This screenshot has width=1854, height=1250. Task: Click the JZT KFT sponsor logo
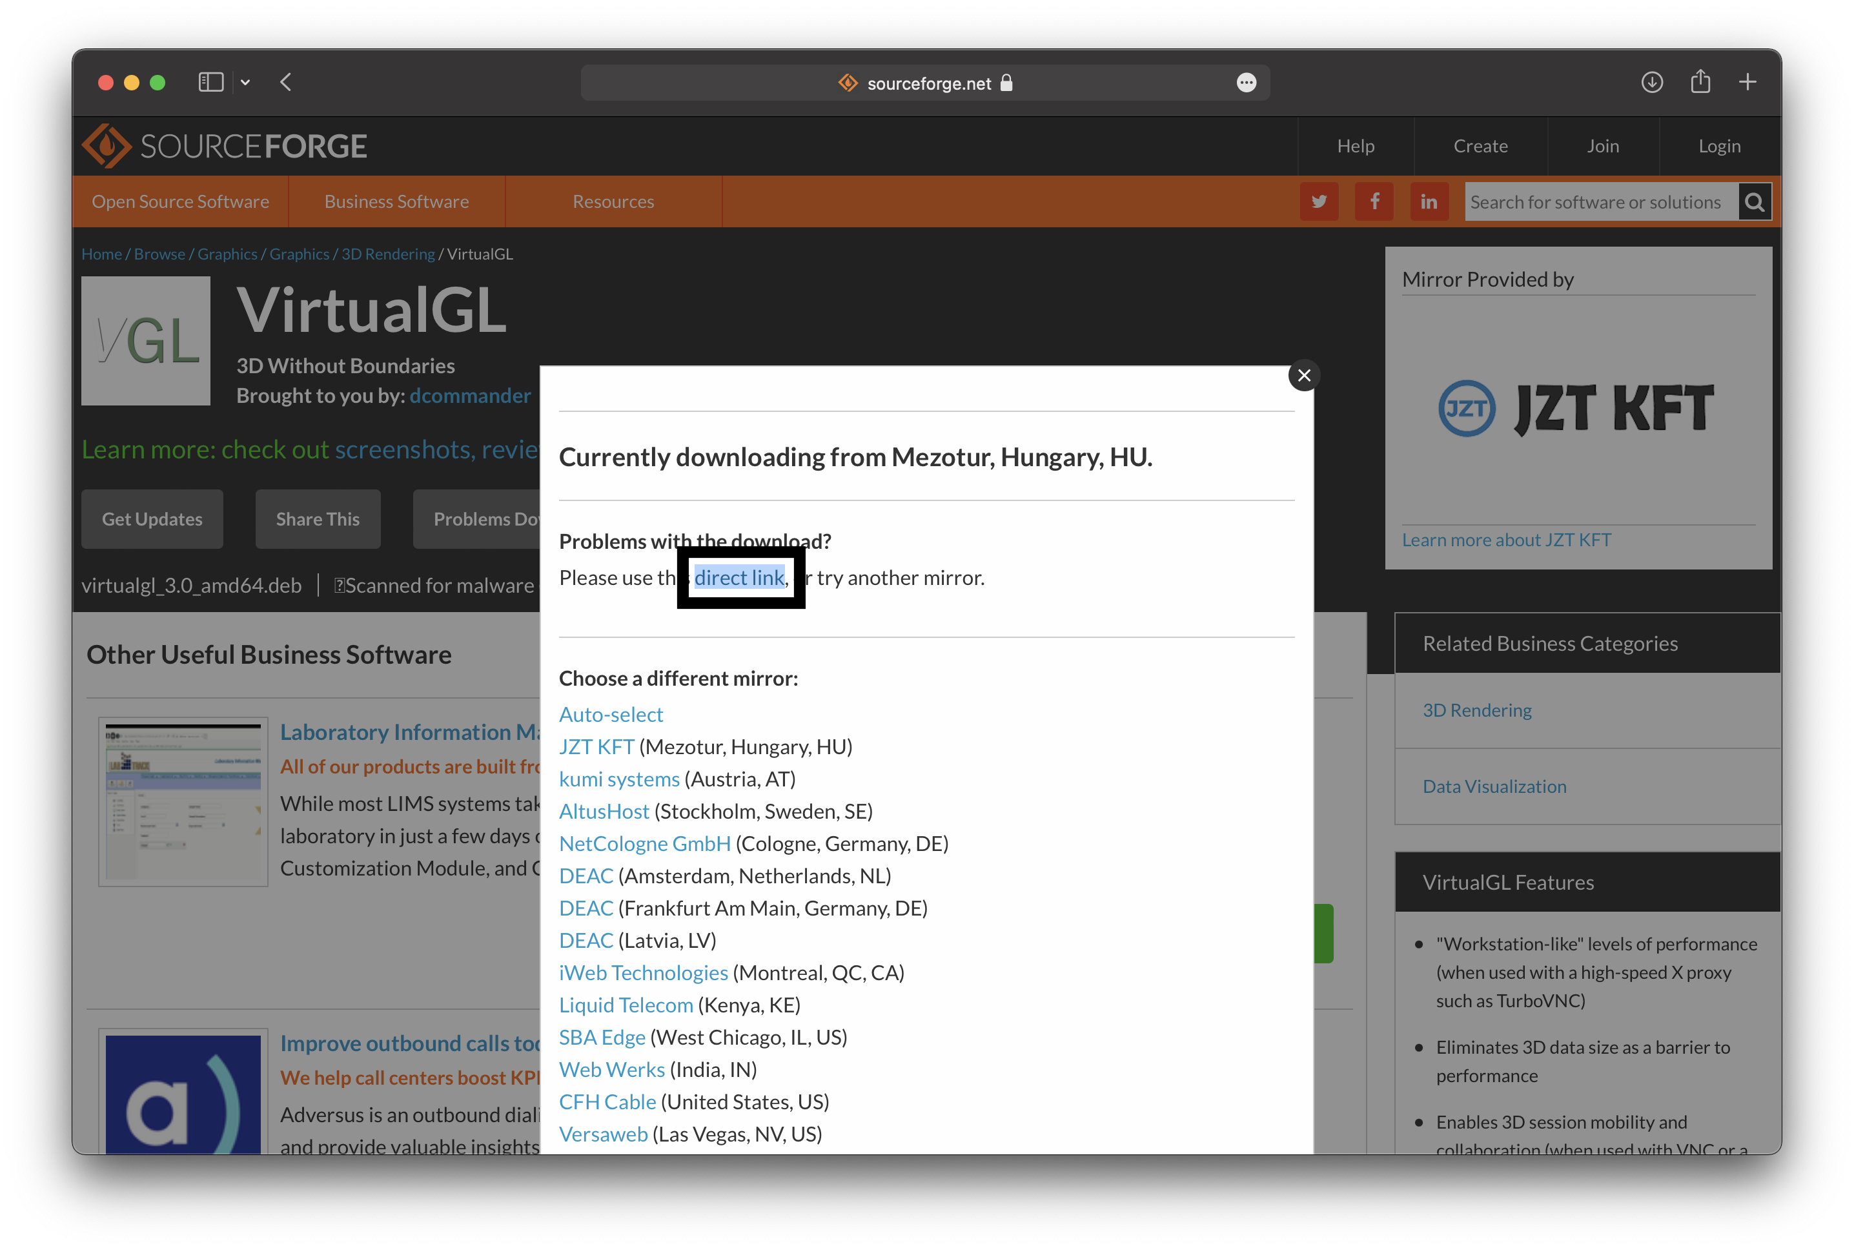(x=1575, y=409)
